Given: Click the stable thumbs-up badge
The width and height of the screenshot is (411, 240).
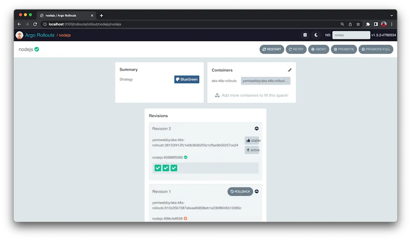Looking at the screenshot, I should (x=253, y=140).
